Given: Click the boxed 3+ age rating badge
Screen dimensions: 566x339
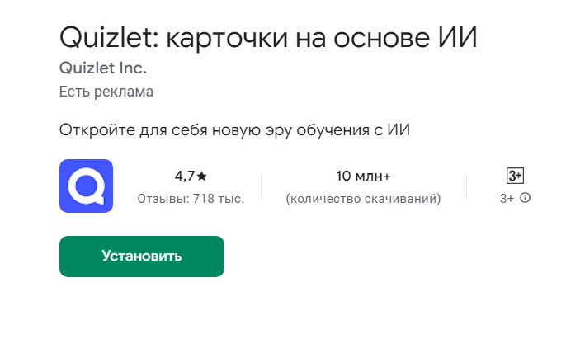Looking at the screenshot, I should (515, 176).
